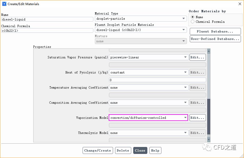244x158 pixels.
Task: Click the Heat of Pyrolysis value field
Action: tap(157, 80)
